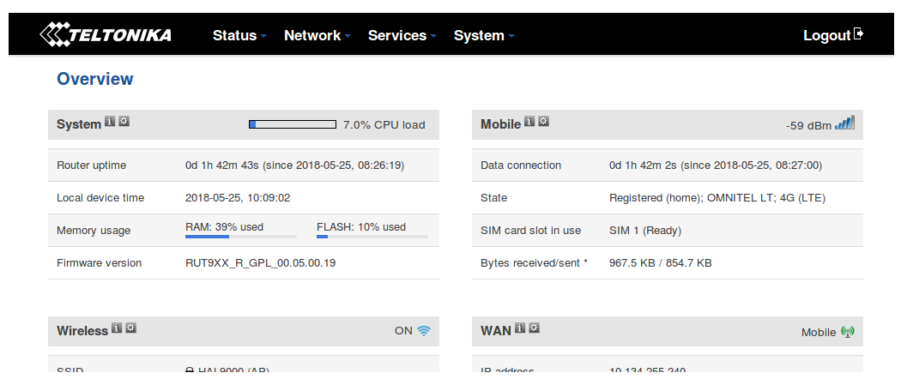
Task: Expand the Network dropdown menu
Action: pos(317,35)
